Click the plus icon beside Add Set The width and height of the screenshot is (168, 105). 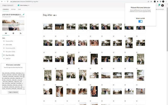pyautogui.click(x=4, y=59)
